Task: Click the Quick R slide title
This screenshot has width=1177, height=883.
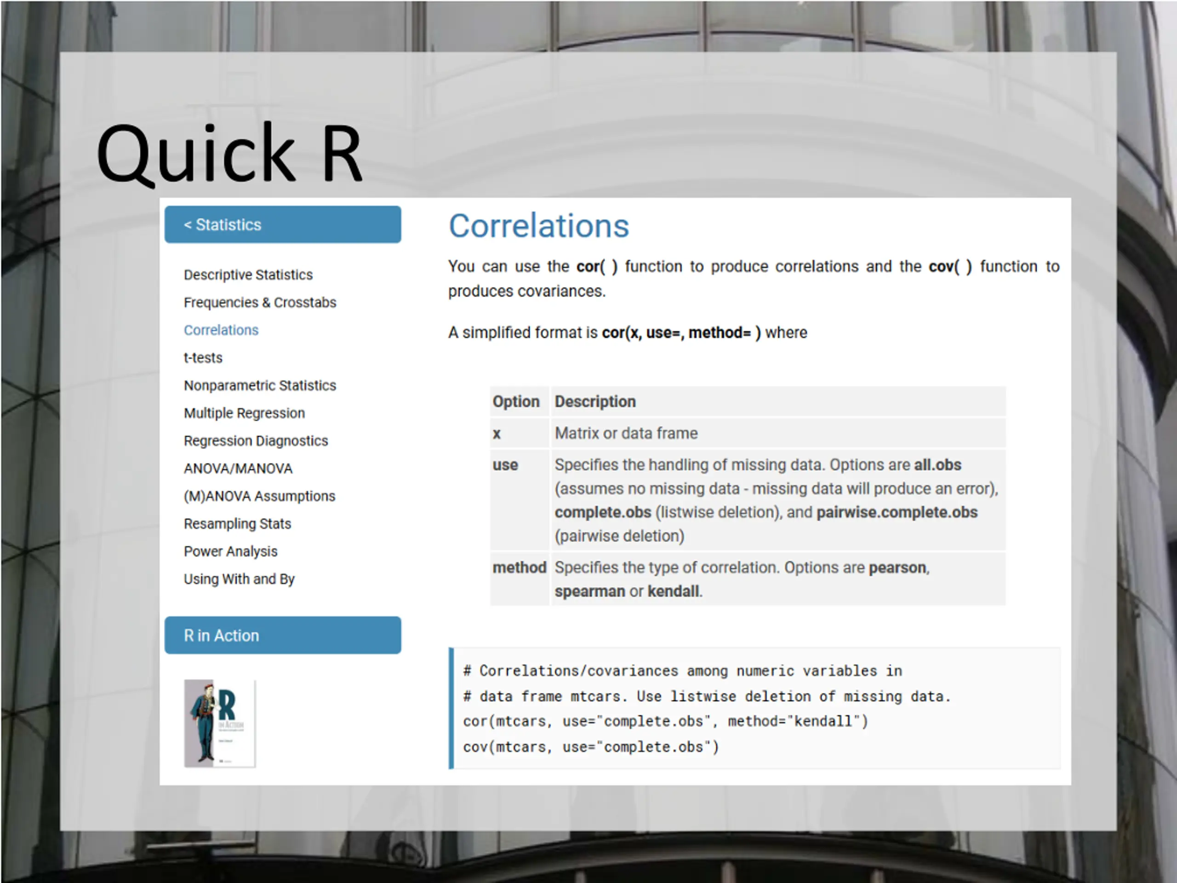Action: pyautogui.click(x=229, y=153)
